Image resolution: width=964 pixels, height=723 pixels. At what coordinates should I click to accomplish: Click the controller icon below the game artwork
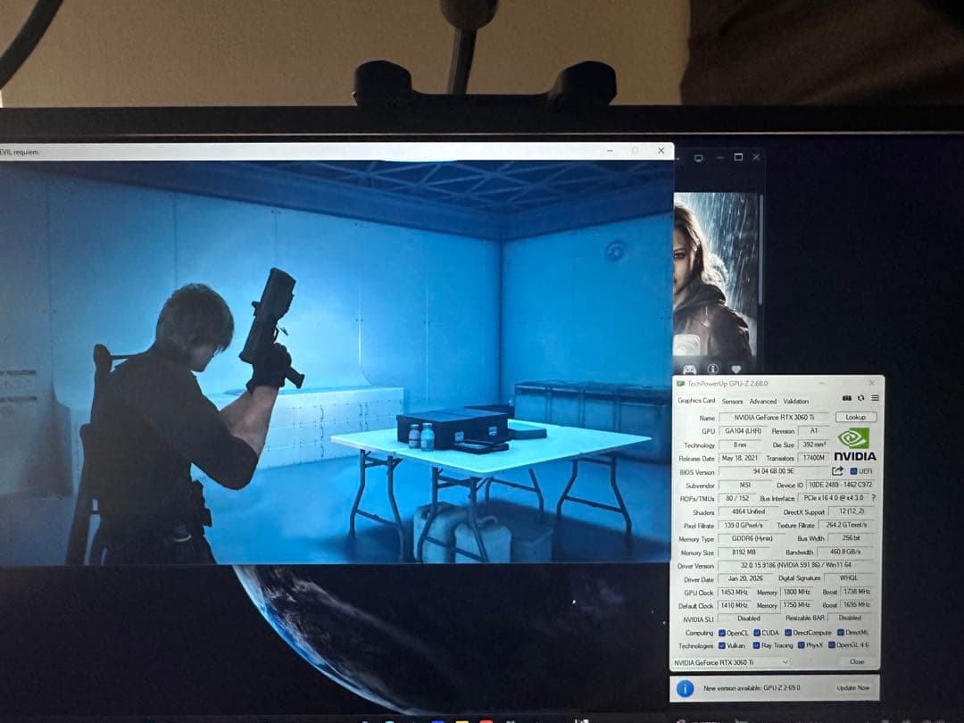point(690,369)
